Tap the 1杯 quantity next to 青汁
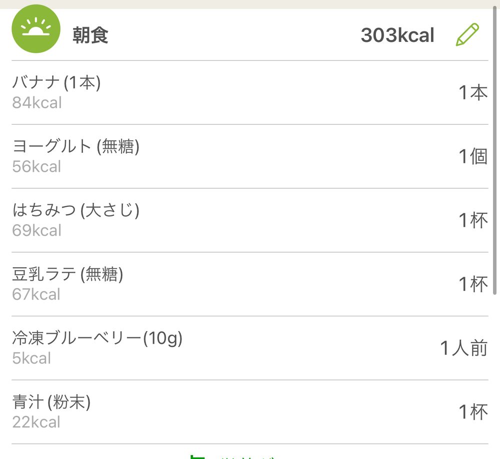 pos(473,412)
